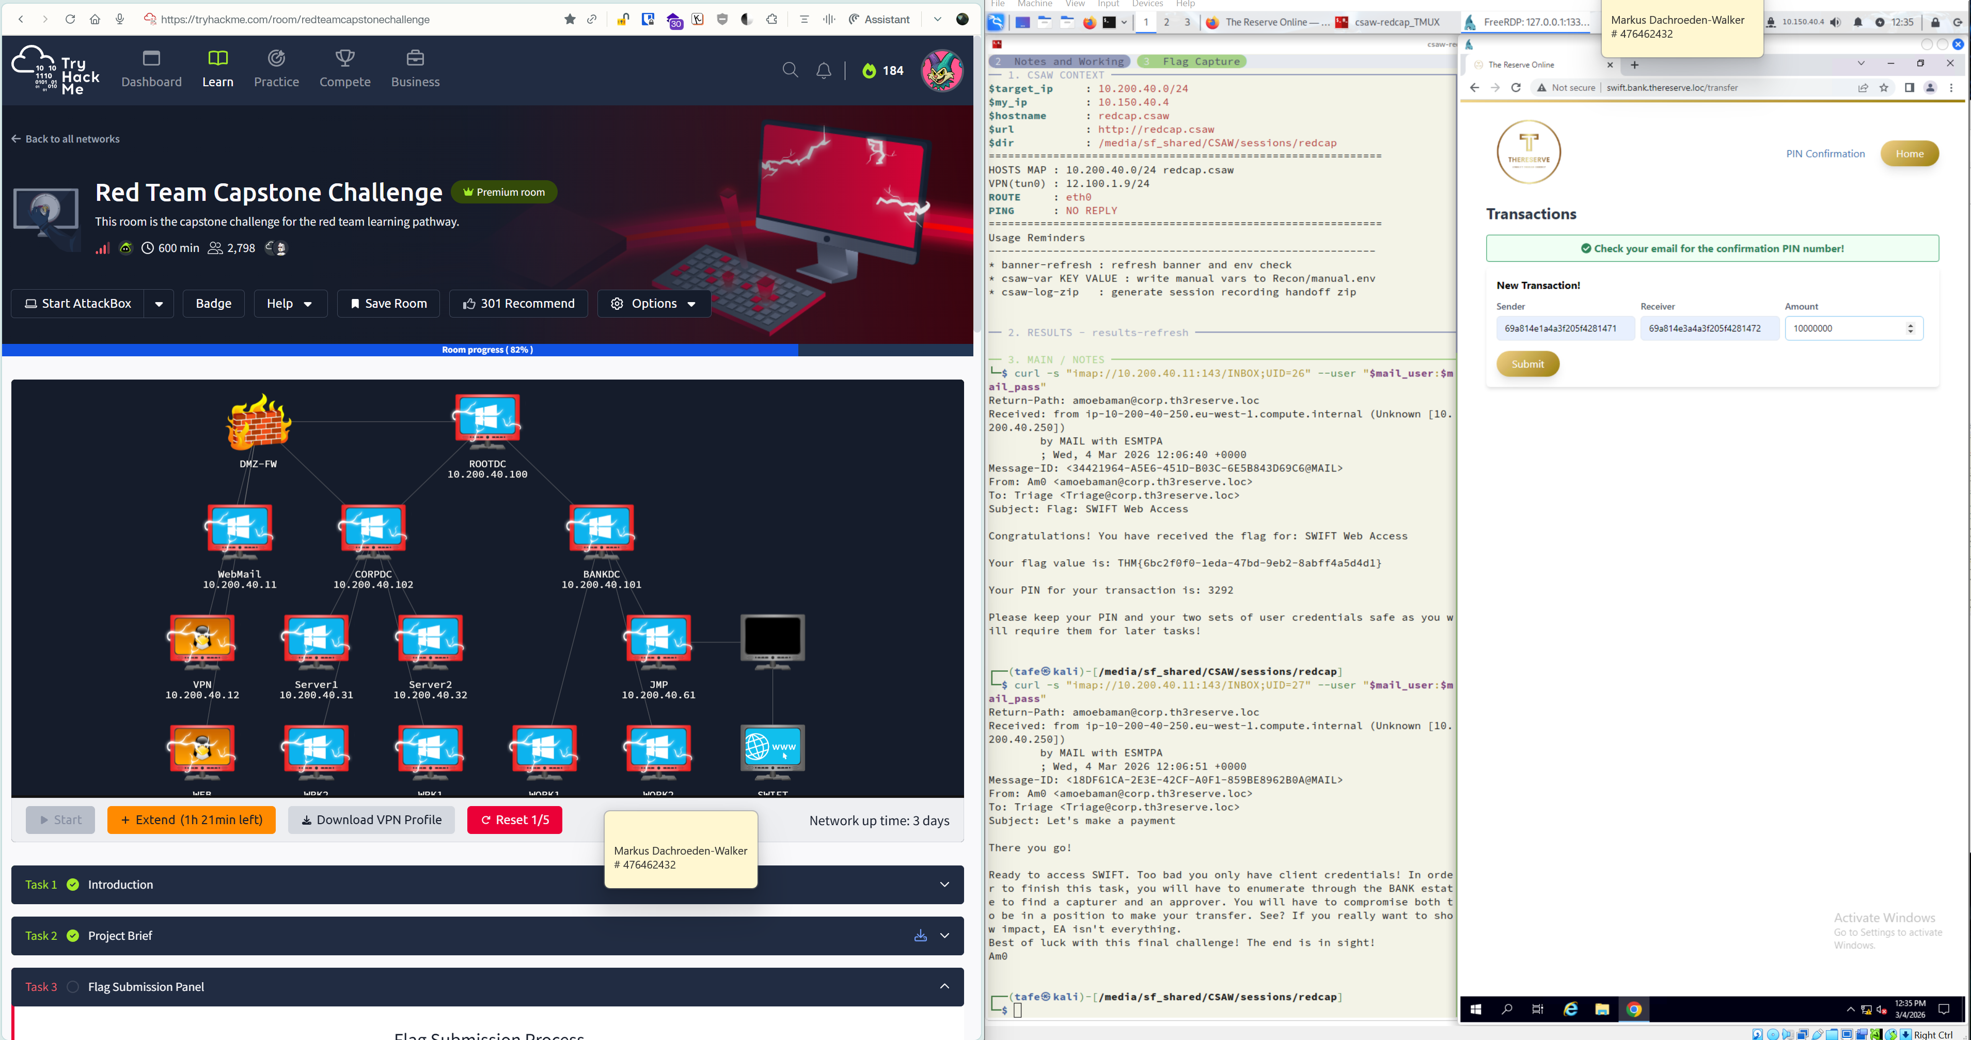Screen dimensions: 1971x1040
Task: Reload the swift.bank.thereserve.loc page
Action: (1516, 88)
